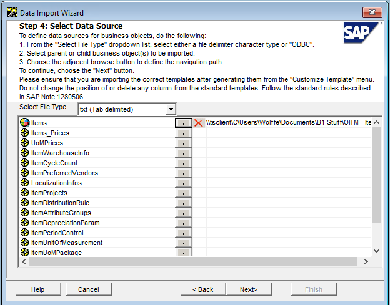
Task: Browse for the ItemProjects source file
Action: 183,193
